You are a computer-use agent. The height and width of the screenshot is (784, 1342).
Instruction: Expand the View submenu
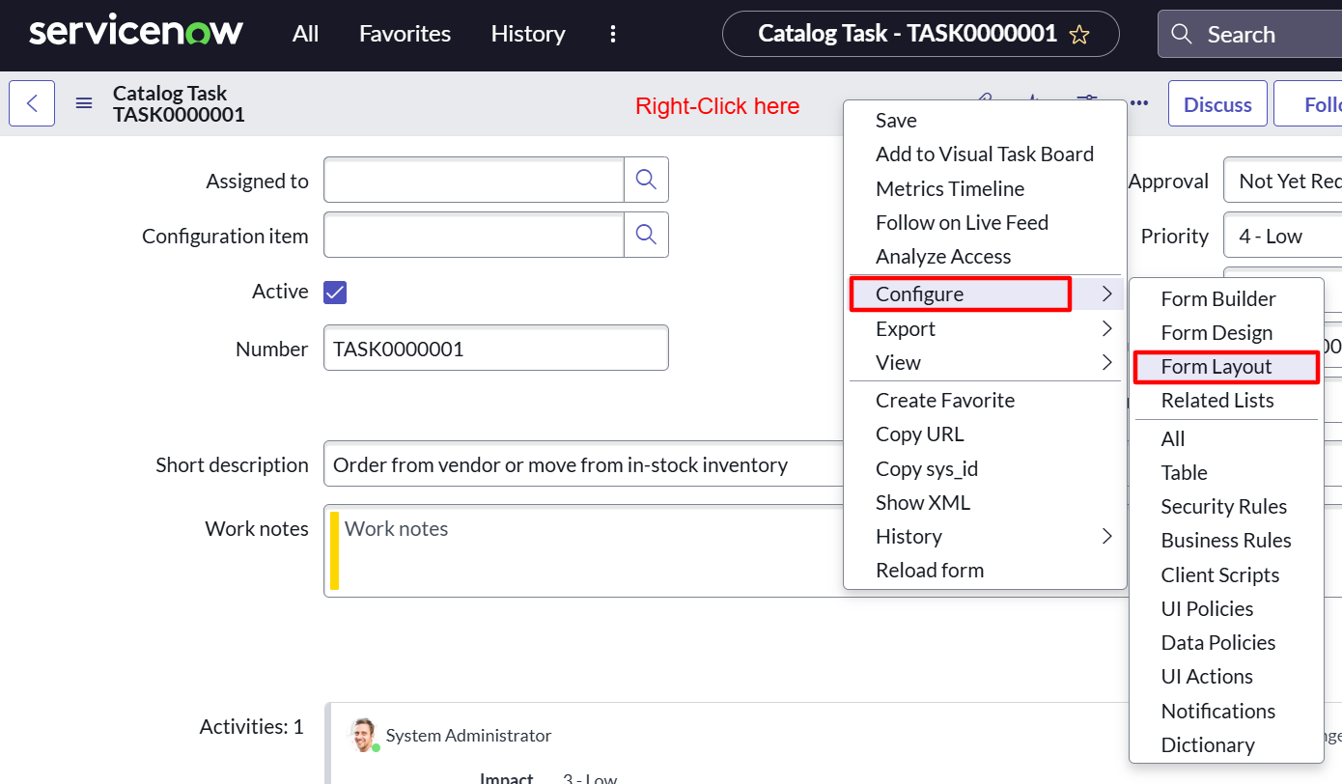click(985, 362)
